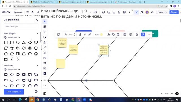The width and height of the screenshot is (181, 102).
Task: Search the board
Action: [x=38, y=12]
